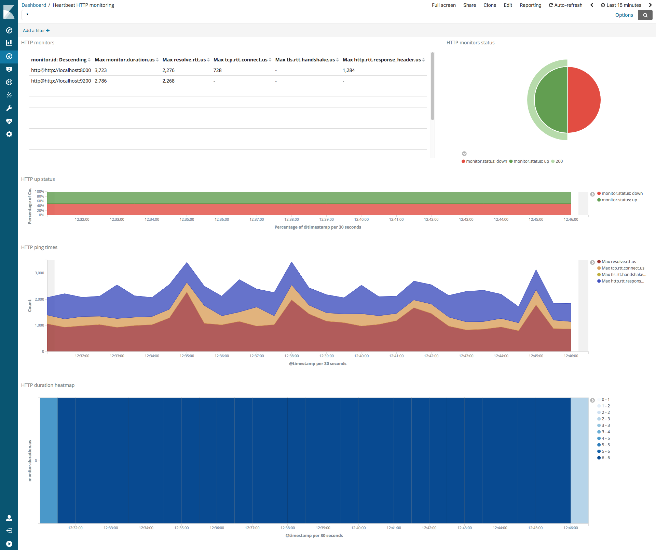The image size is (656, 550).
Task: Toggle monitor.status: down series in up status legend
Action: 621,193
